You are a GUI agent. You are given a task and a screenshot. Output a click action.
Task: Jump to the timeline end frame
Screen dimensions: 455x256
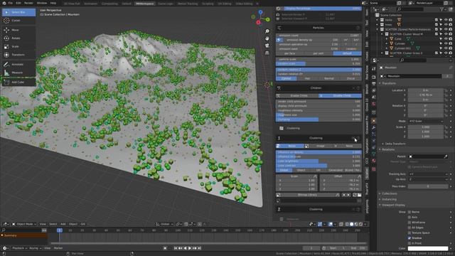coord(199,248)
